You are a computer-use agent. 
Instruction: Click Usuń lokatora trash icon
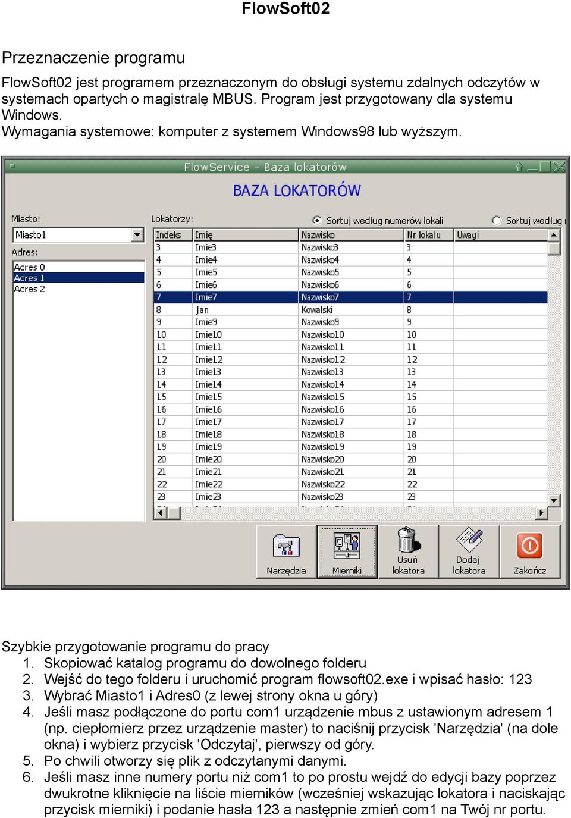coord(408,541)
